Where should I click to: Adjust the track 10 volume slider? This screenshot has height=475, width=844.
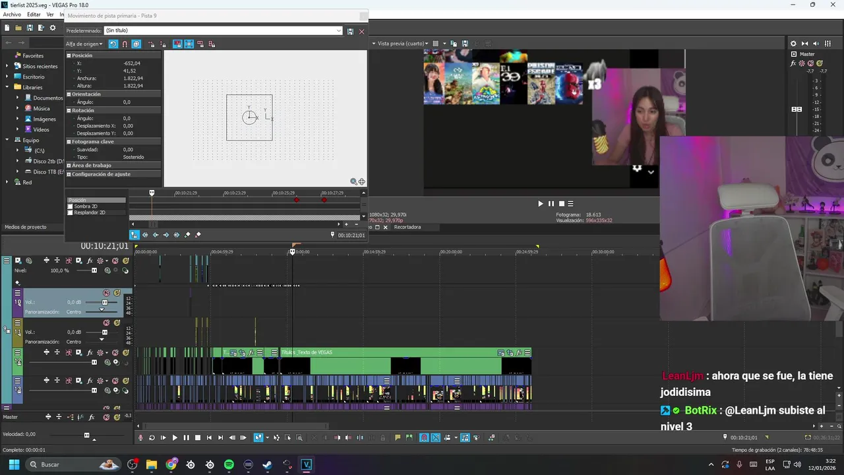(x=104, y=303)
